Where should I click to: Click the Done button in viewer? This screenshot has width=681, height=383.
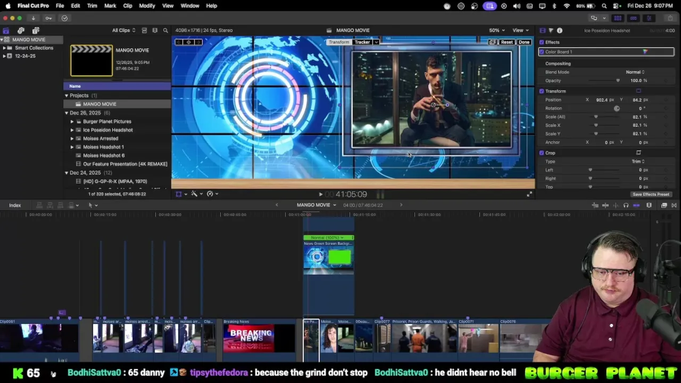click(x=524, y=42)
